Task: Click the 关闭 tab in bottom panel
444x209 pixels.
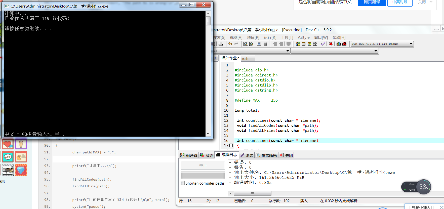Action: click(286, 155)
